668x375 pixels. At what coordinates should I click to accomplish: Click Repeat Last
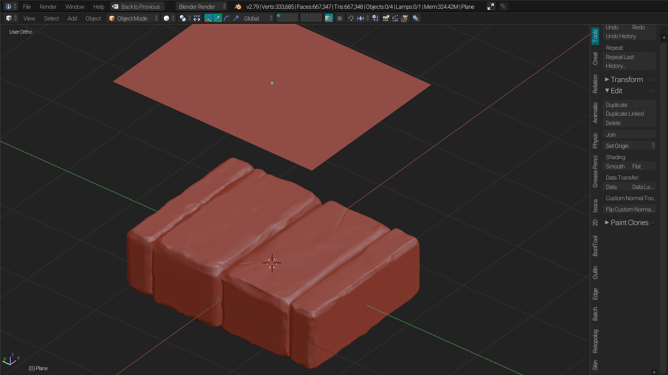point(629,57)
